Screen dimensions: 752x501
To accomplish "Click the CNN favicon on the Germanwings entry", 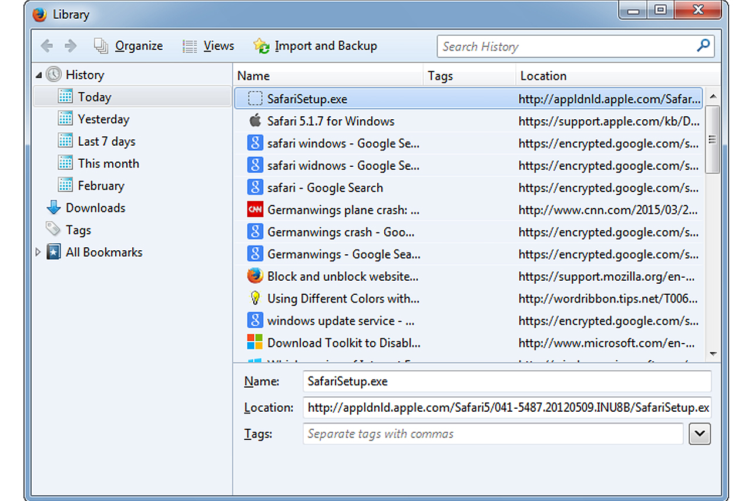I will coord(255,210).
